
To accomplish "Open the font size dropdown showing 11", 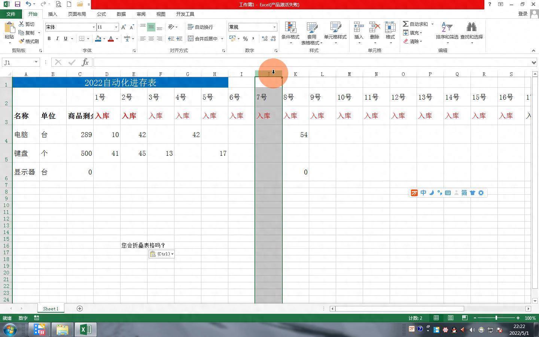I will (116, 27).
